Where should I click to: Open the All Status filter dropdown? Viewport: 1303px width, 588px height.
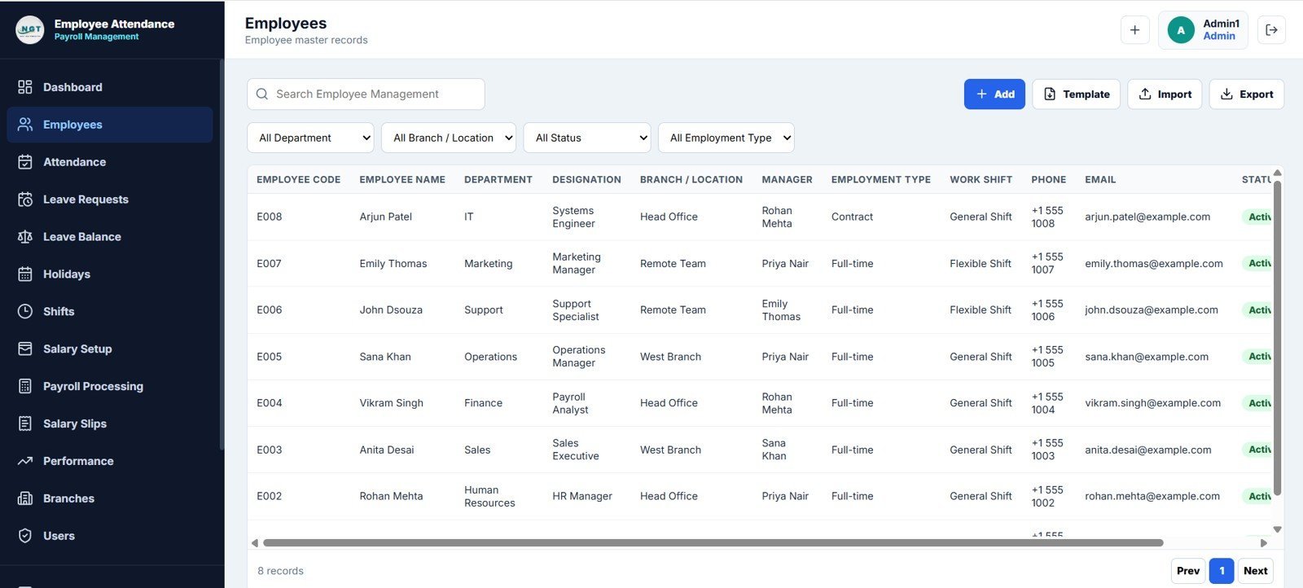[587, 138]
